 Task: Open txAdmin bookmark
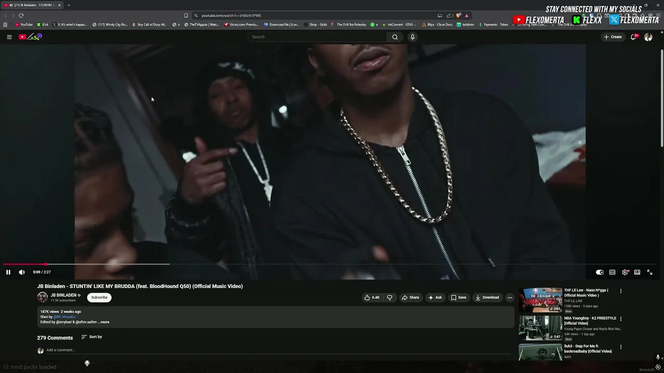(x=465, y=24)
